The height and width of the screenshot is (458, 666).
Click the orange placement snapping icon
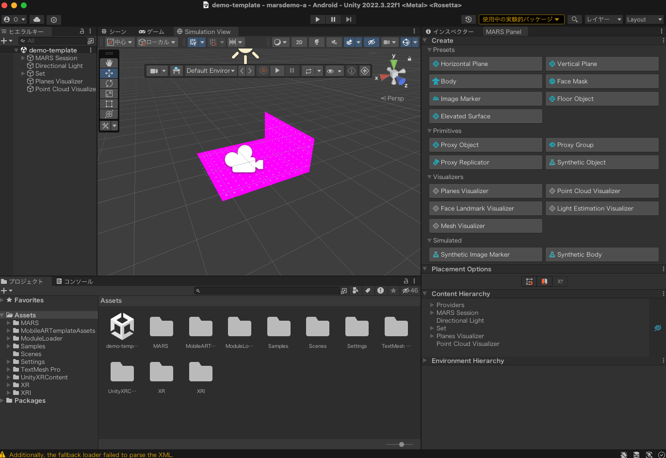tap(545, 281)
